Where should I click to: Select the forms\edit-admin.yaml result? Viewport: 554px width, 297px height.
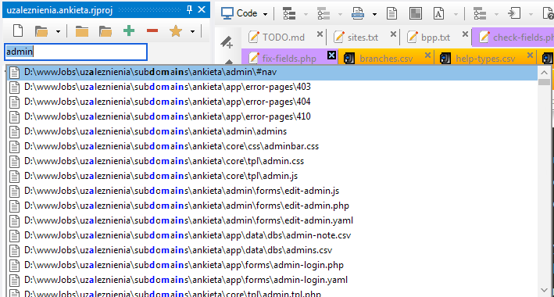coord(272,220)
